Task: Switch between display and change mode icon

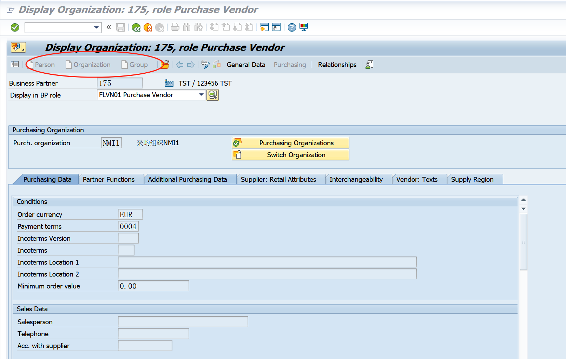Action: click(x=205, y=65)
